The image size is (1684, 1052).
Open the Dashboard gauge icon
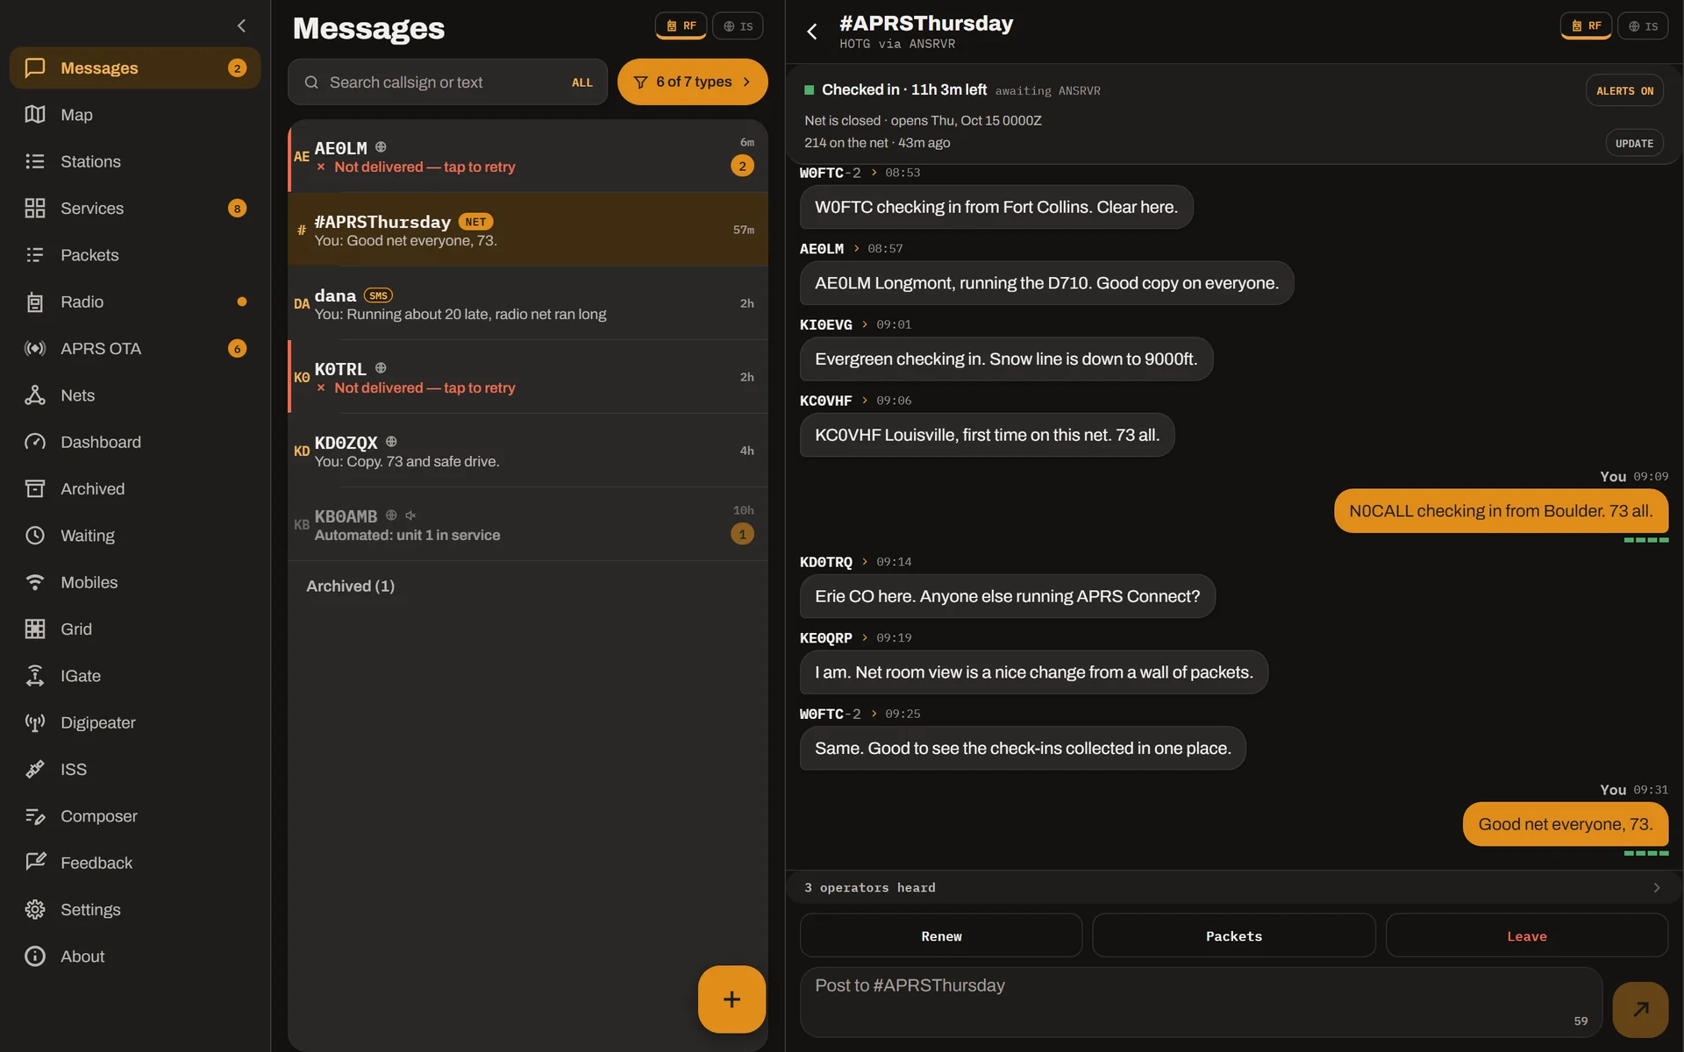tap(35, 442)
